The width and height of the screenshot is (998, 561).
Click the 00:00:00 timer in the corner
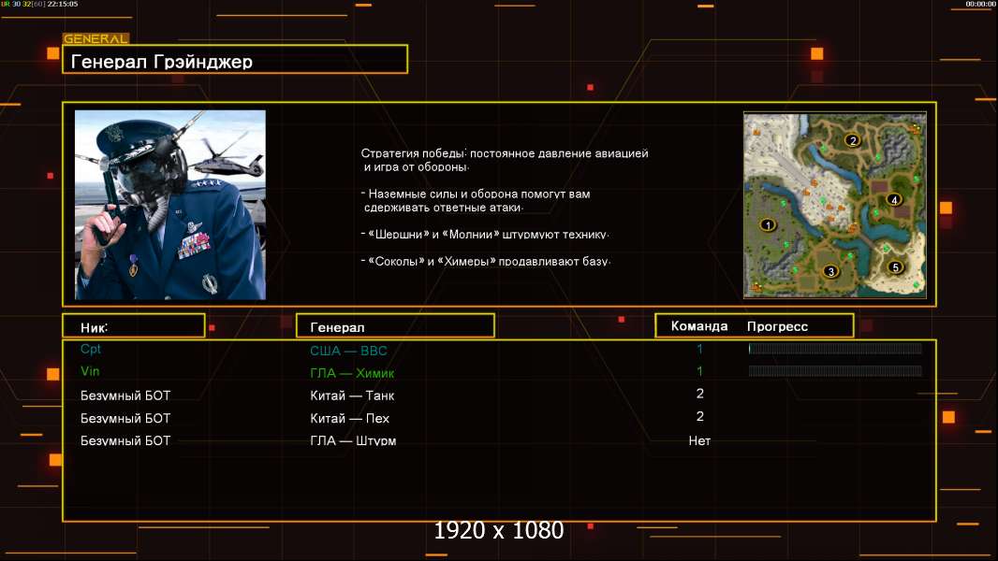click(x=980, y=4)
